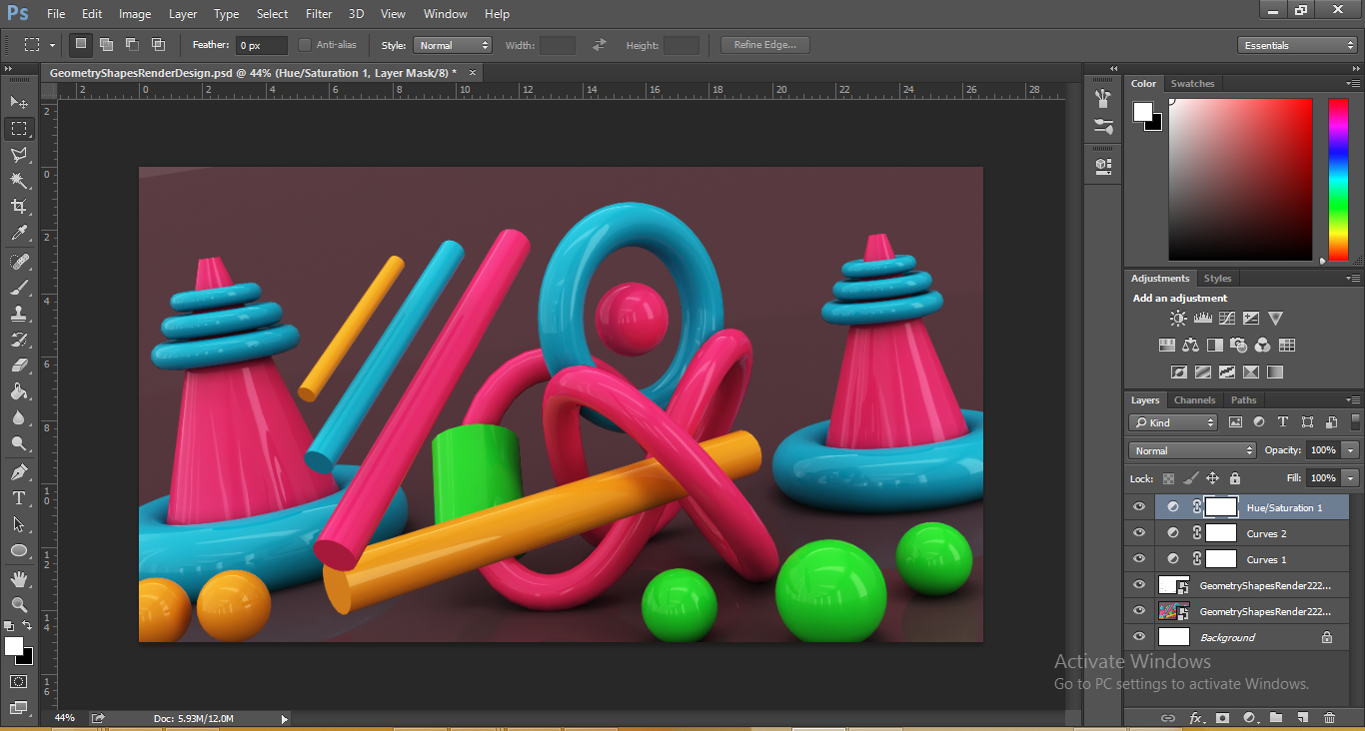This screenshot has width=1365, height=731.
Task: Click the add layer mask button
Action: tap(1222, 717)
